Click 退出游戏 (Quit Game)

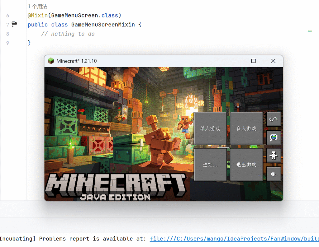(246, 164)
